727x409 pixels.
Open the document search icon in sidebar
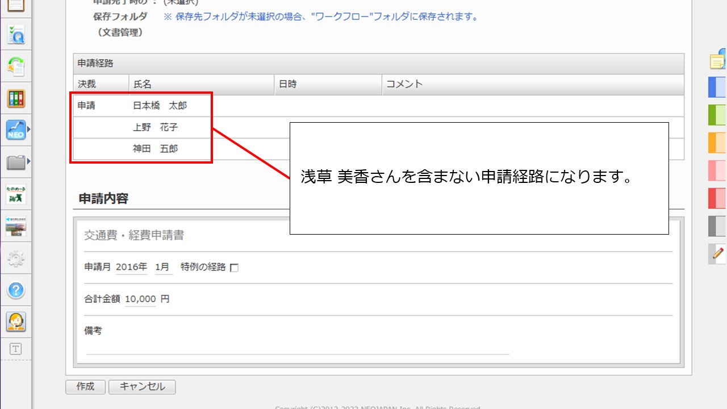pyautogui.click(x=16, y=35)
